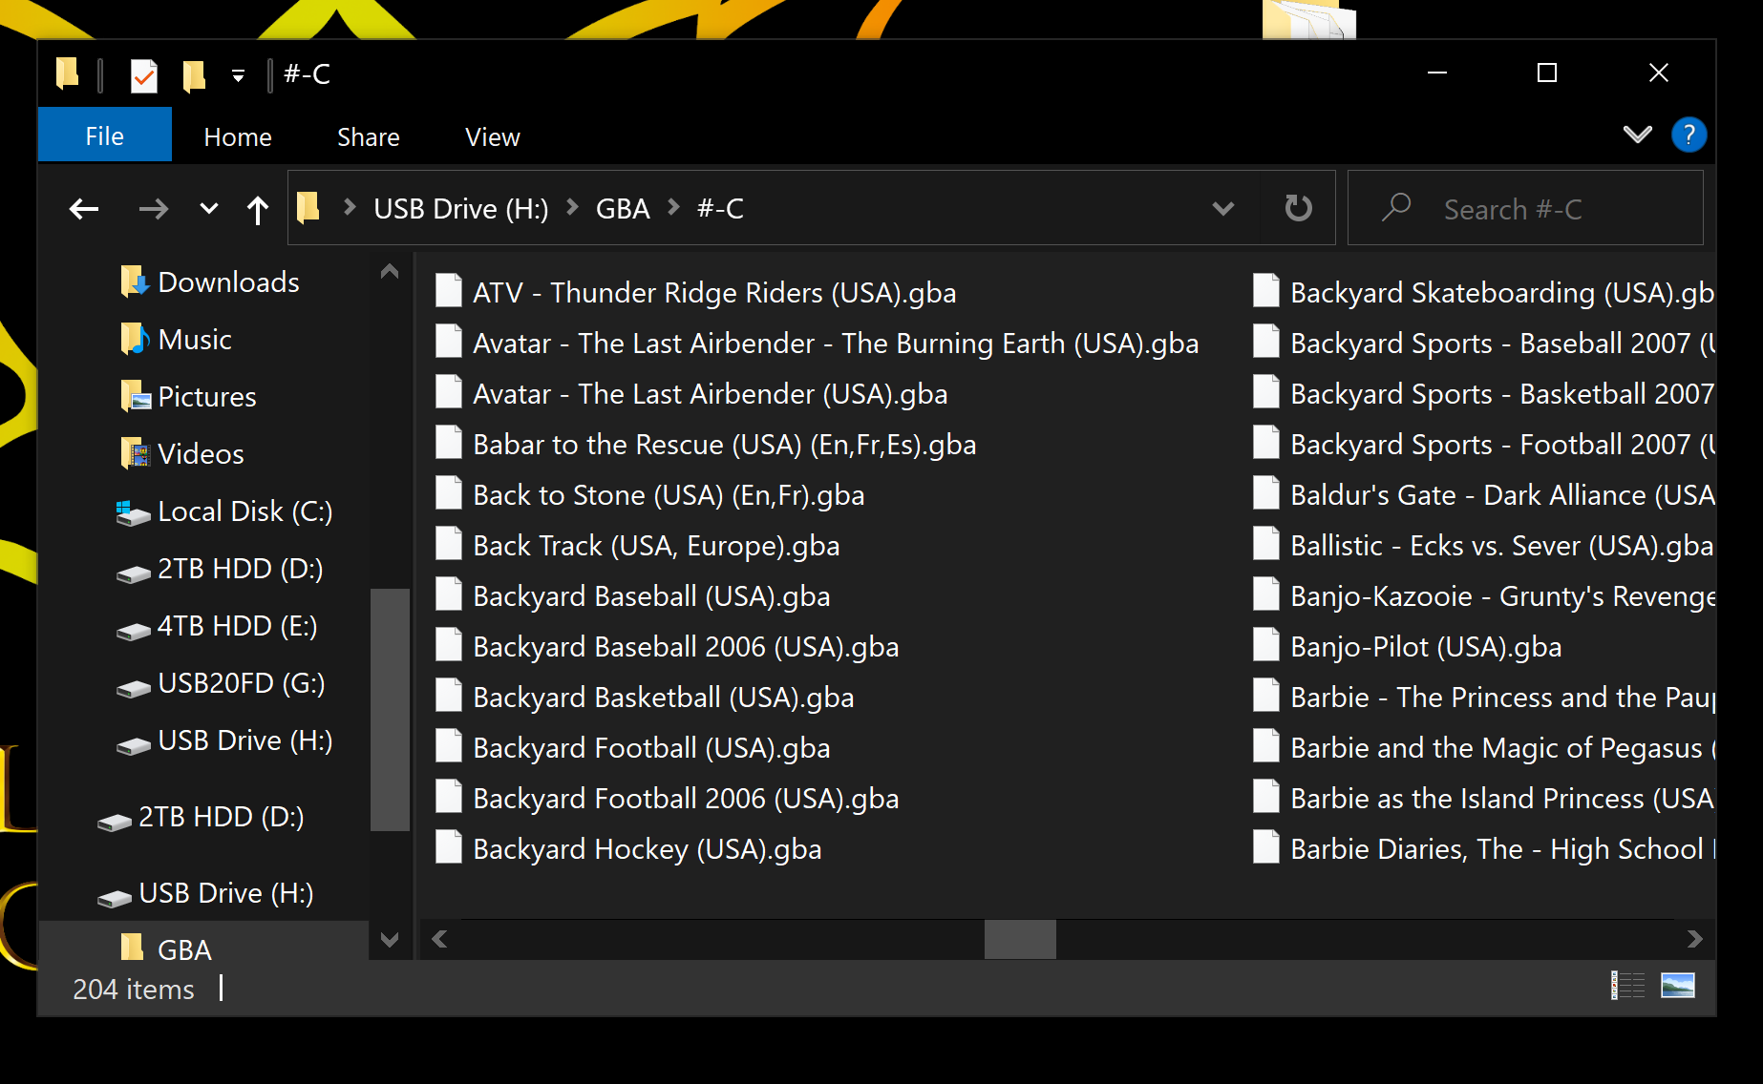Click USB Drive (H:) in the address bar

[x=461, y=208]
